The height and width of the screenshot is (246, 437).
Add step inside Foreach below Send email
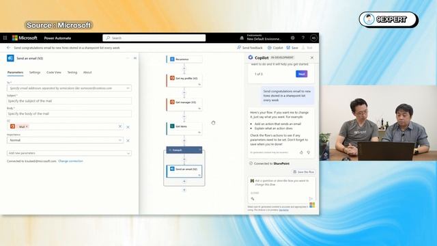pyautogui.click(x=184, y=181)
